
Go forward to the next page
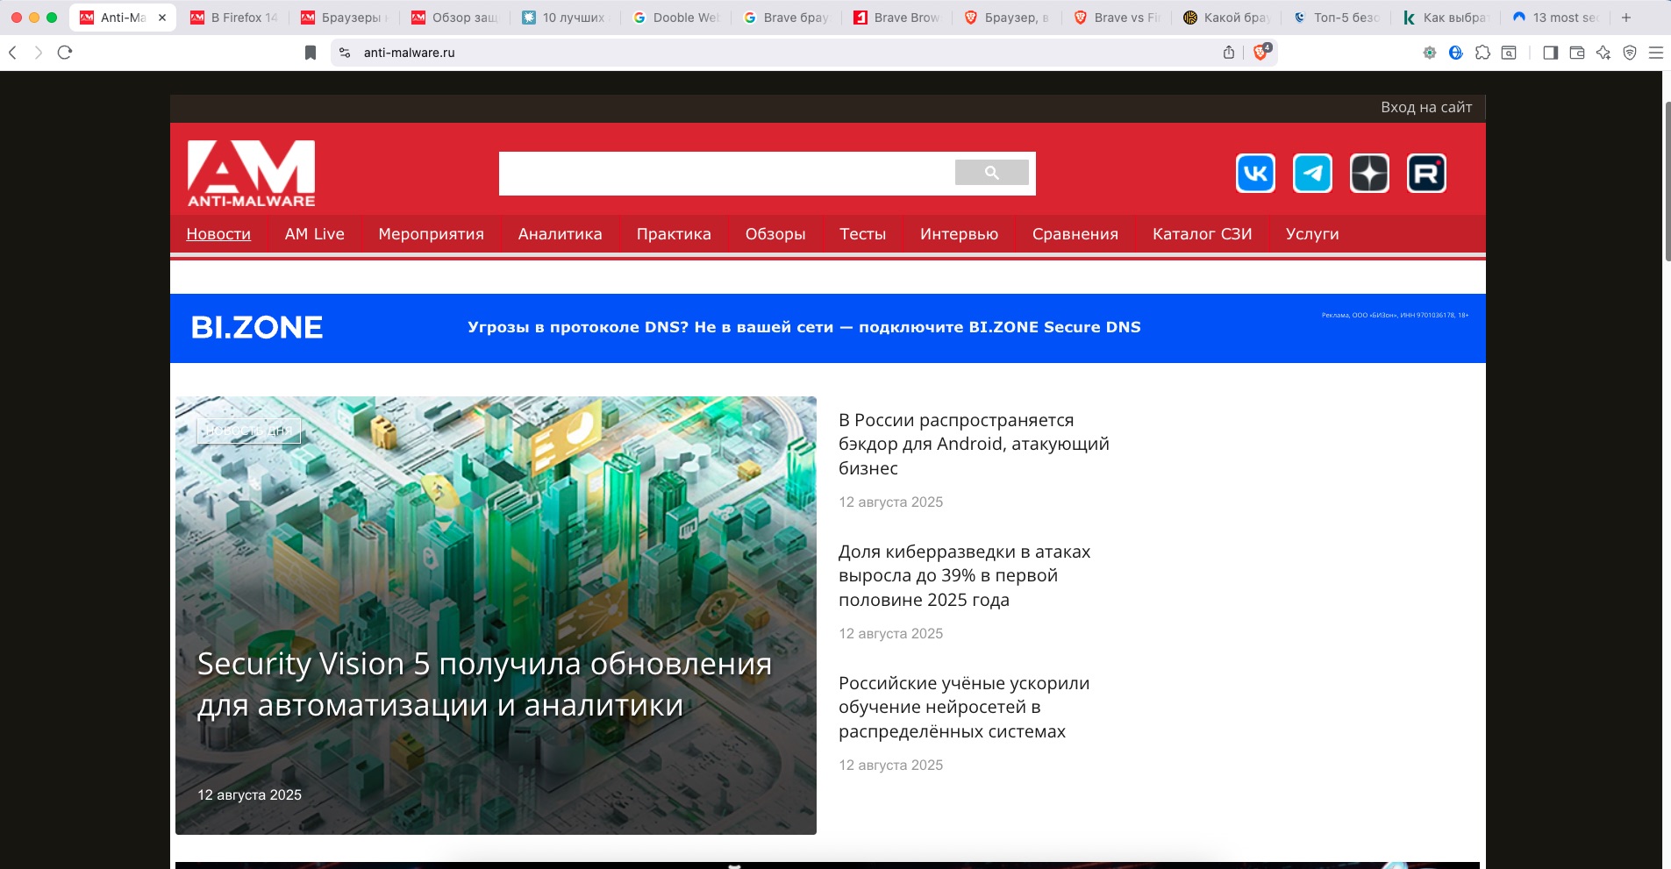(38, 53)
